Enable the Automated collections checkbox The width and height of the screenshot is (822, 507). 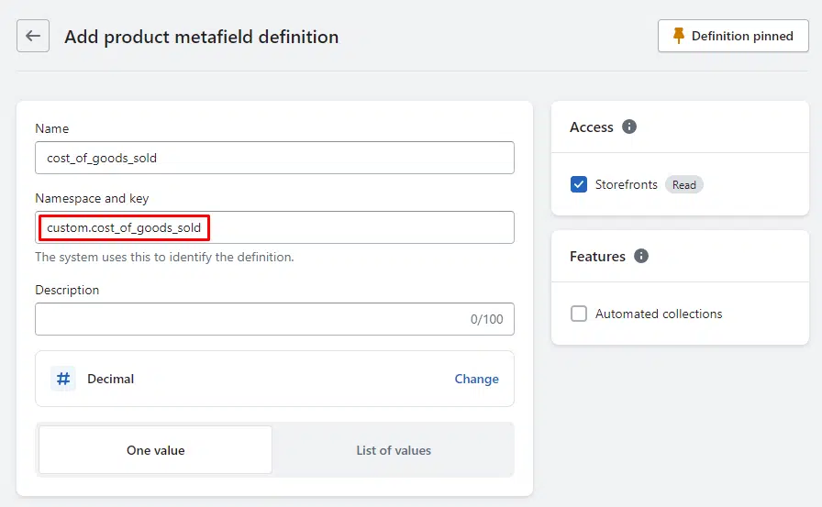(x=579, y=314)
